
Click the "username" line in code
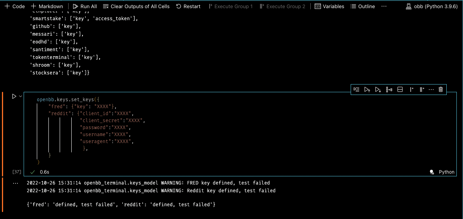[x=105, y=135]
